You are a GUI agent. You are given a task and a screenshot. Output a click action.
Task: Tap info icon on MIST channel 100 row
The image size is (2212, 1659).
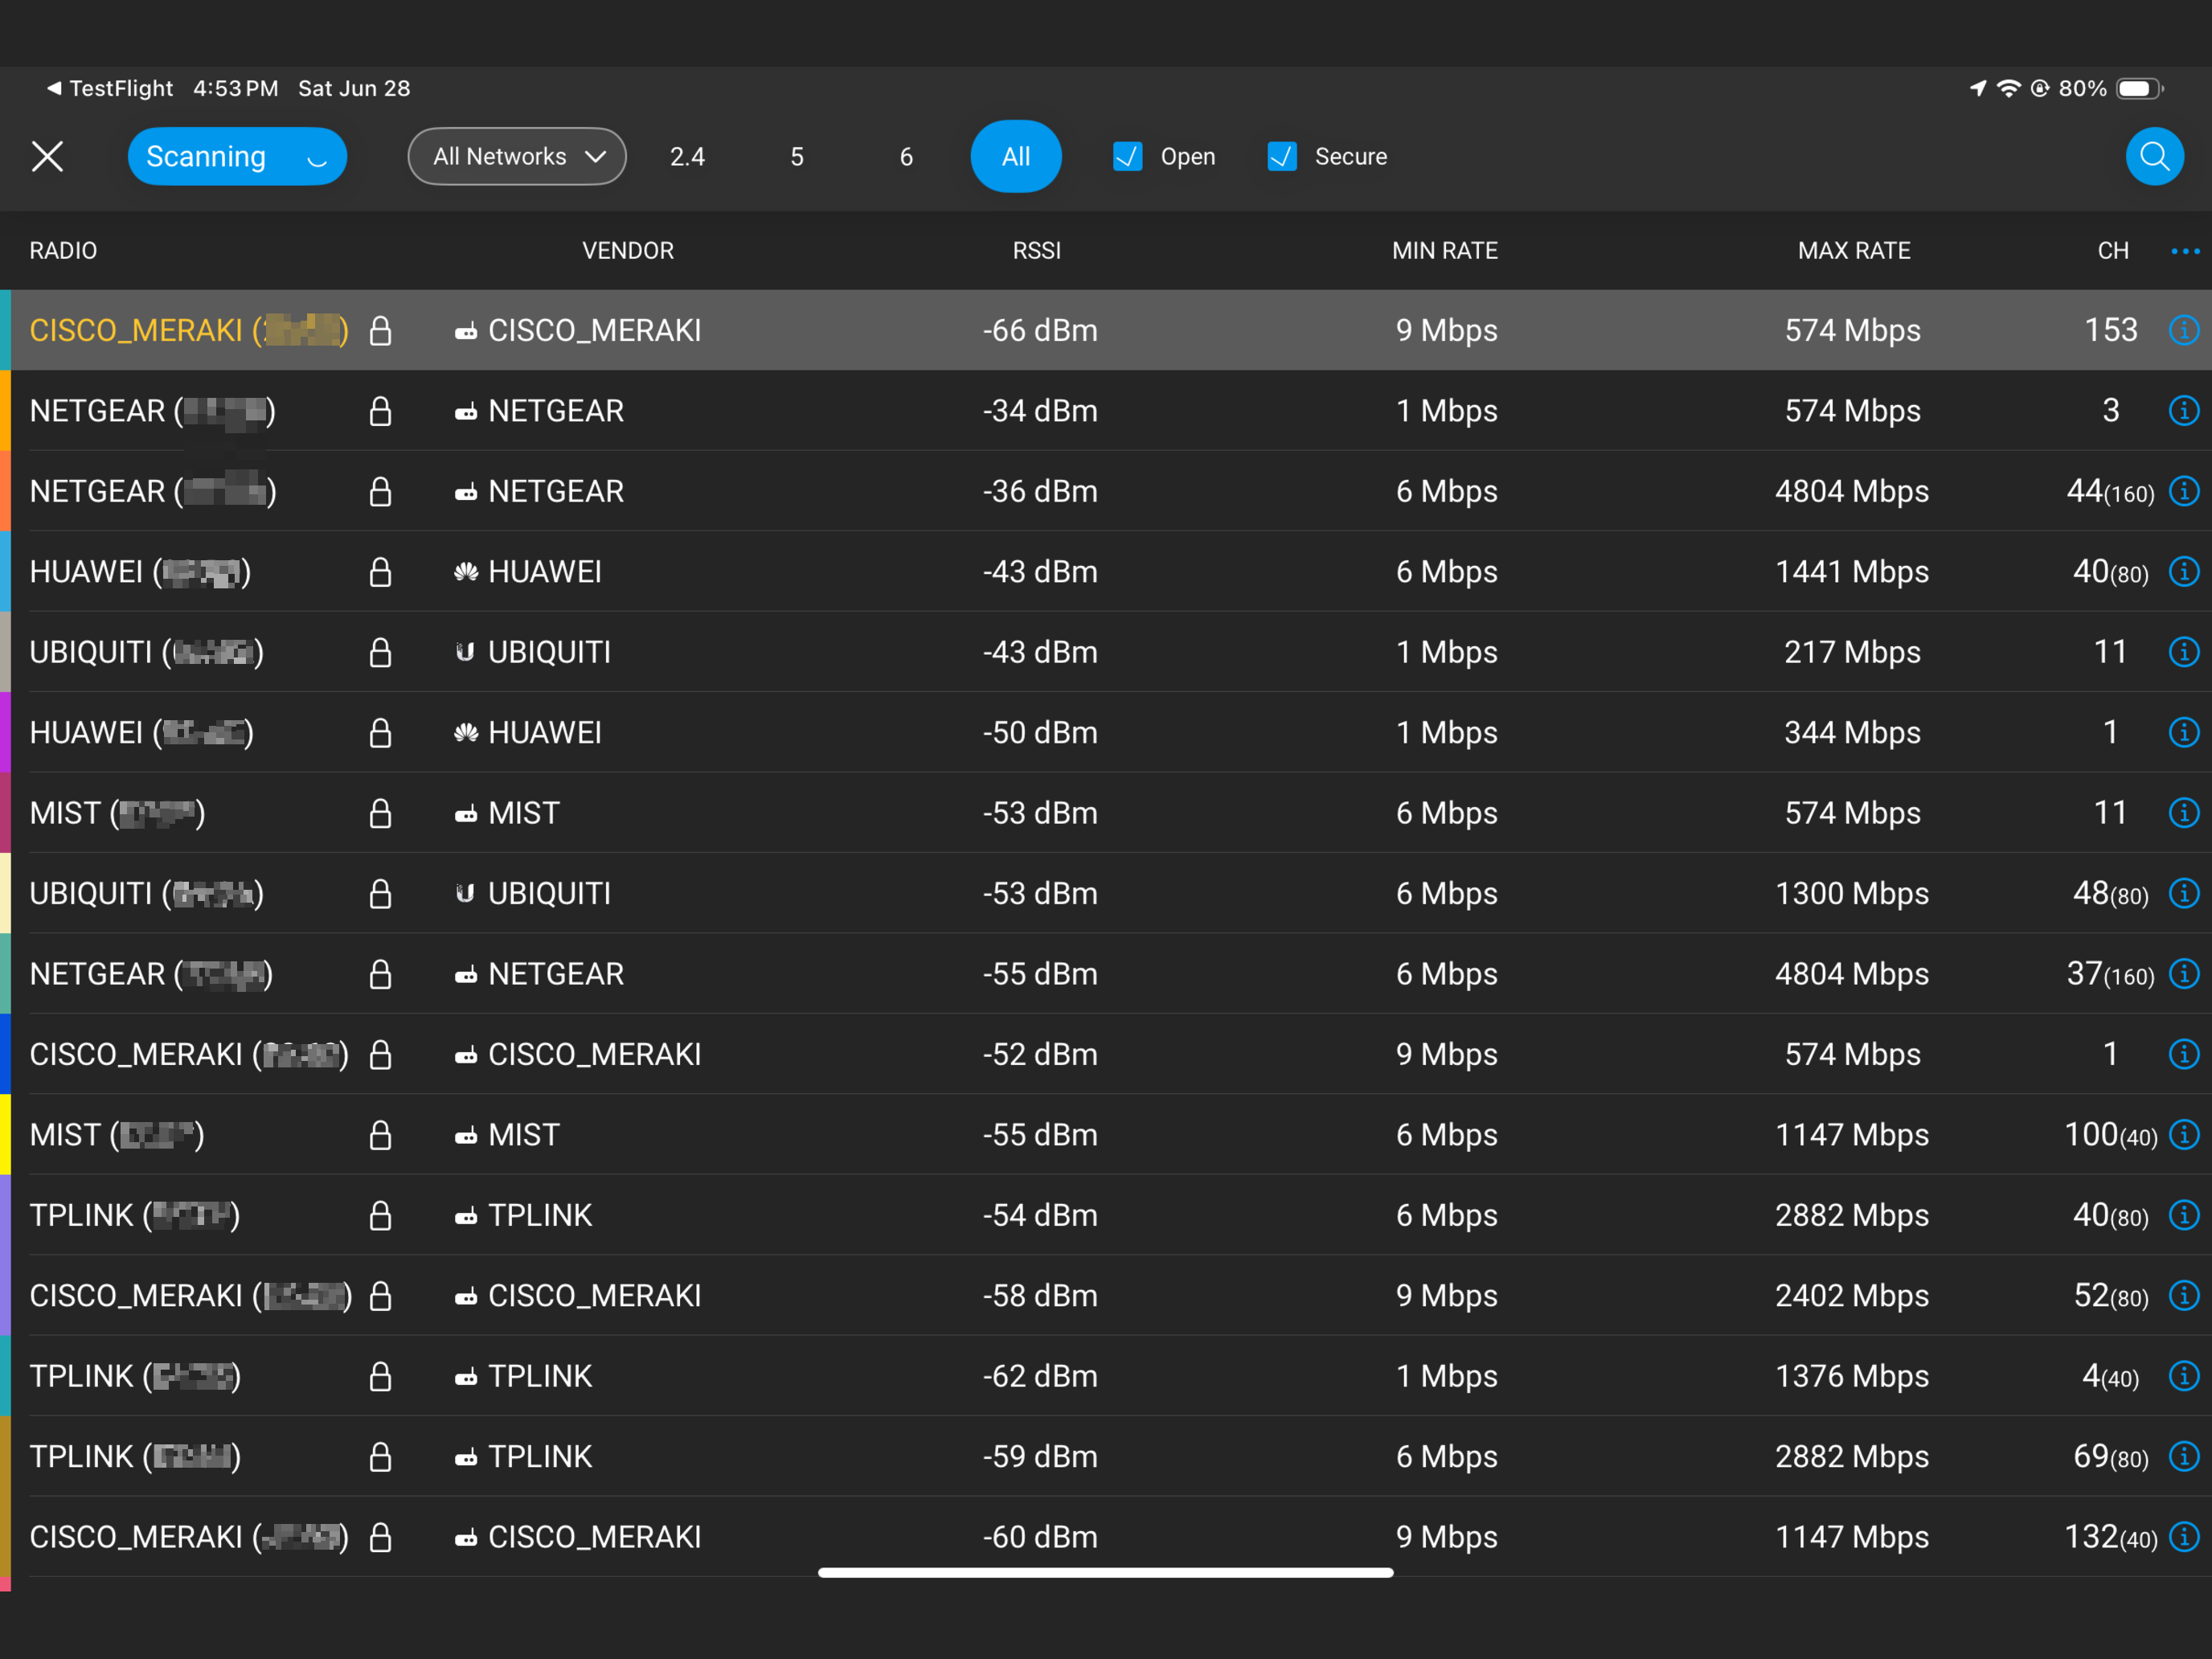pyautogui.click(x=2183, y=1134)
